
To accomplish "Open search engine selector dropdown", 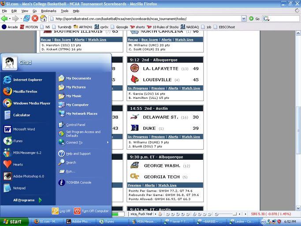I will 267,19.
